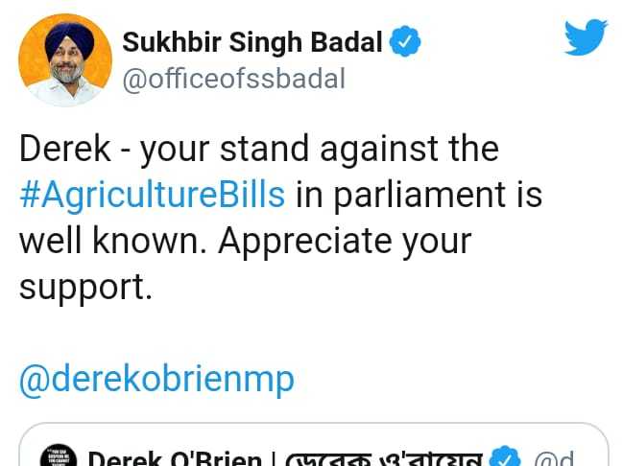Select the Sukhbir Singh Badal display name
The height and width of the screenshot is (466, 623).
tap(252, 42)
